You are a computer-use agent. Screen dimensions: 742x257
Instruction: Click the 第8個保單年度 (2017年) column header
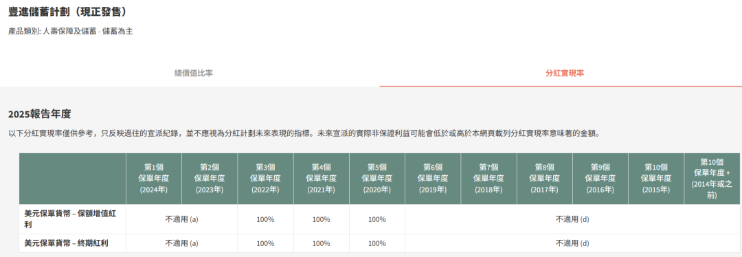[545, 179]
